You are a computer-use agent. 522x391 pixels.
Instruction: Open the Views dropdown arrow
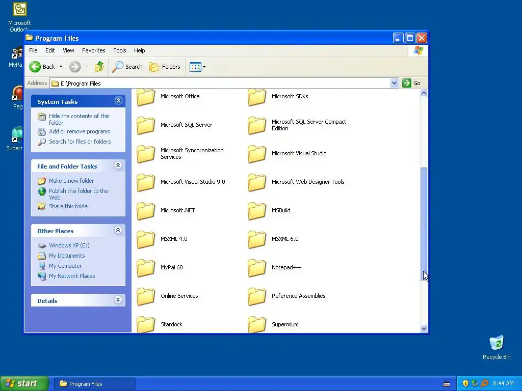click(x=204, y=67)
